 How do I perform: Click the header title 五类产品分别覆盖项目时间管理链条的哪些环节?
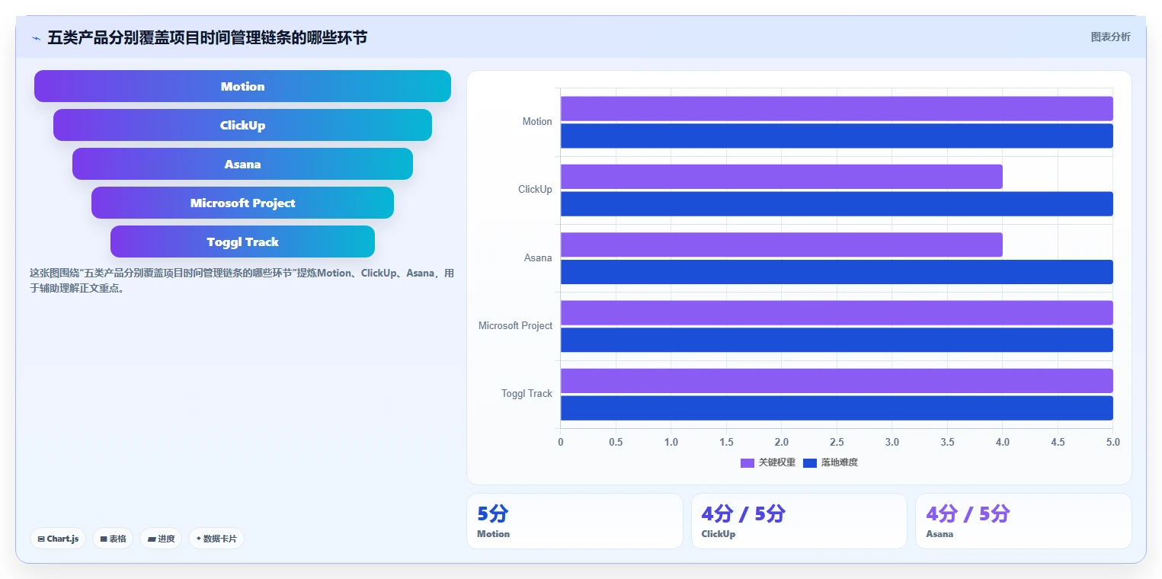207,37
